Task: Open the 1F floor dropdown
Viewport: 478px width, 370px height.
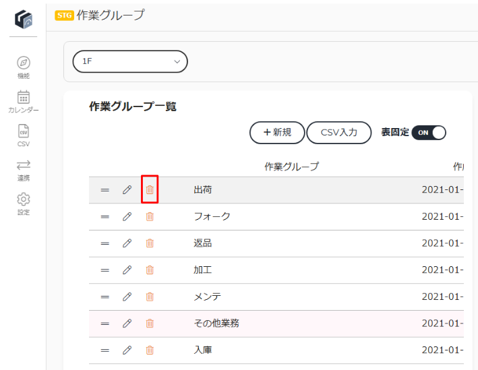Action: (x=130, y=61)
